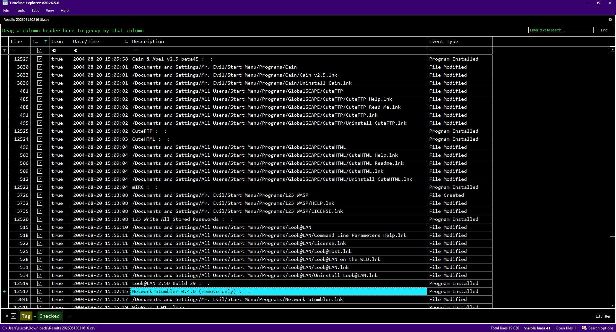Open the File menu
Viewport: 616px width, 332px height.
click(x=6, y=11)
